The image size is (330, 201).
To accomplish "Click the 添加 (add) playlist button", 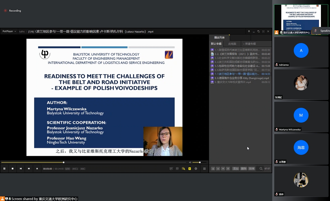I will coord(235,169).
